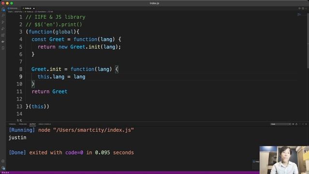
Task: Zoom the window with green button
Action: pyautogui.click(x=12, y=3)
